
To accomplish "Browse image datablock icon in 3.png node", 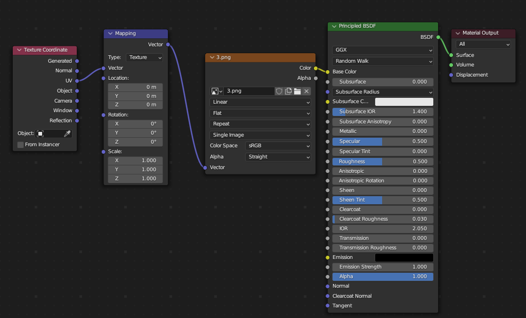I will (x=216, y=91).
